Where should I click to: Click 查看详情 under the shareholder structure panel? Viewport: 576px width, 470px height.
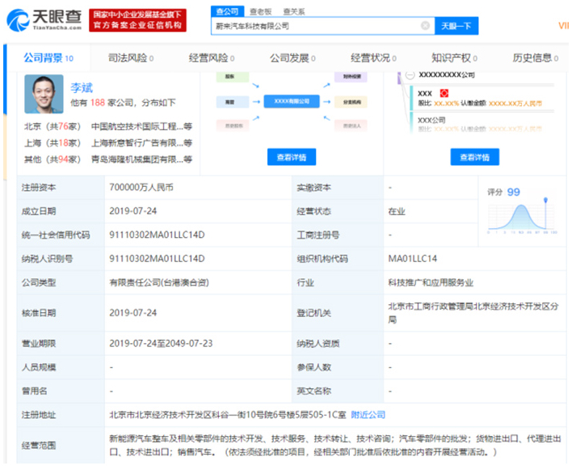474,157
